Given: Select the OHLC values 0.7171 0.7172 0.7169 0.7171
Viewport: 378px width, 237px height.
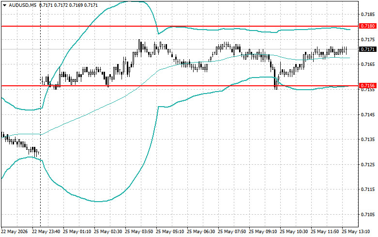Looking at the screenshot, I should point(68,5).
